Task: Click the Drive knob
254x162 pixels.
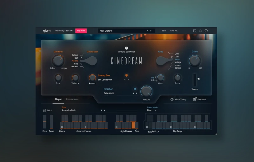Action: (195, 61)
